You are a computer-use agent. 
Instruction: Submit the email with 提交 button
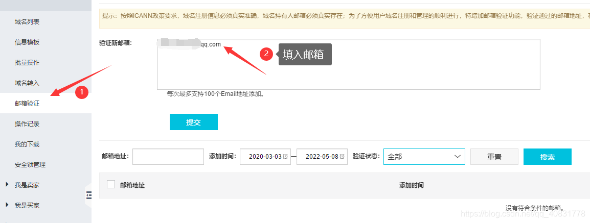click(x=193, y=122)
